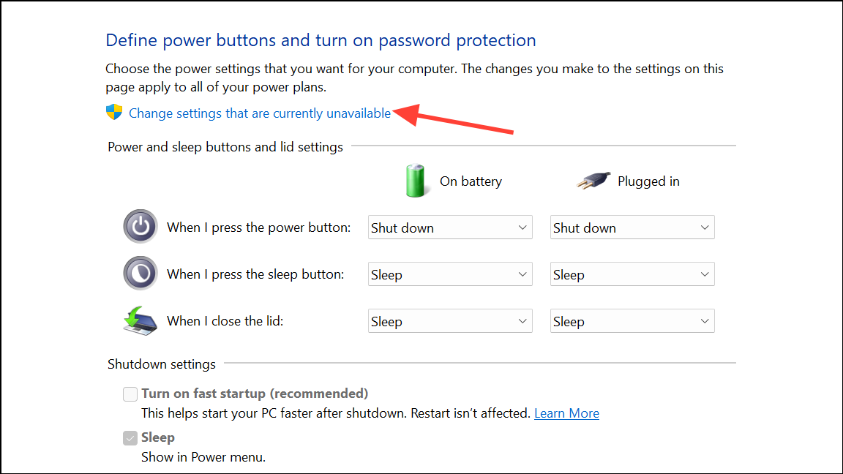Expand sleep button Plugged in dropdown
This screenshot has height=474, width=843.
pyautogui.click(x=632, y=274)
